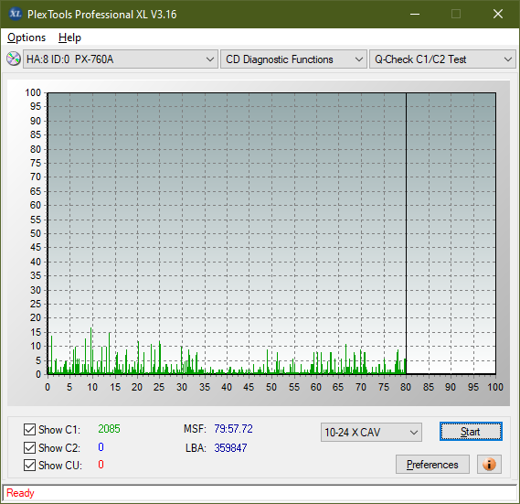
Task: Click the CU count value in red
Action: coord(101,464)
